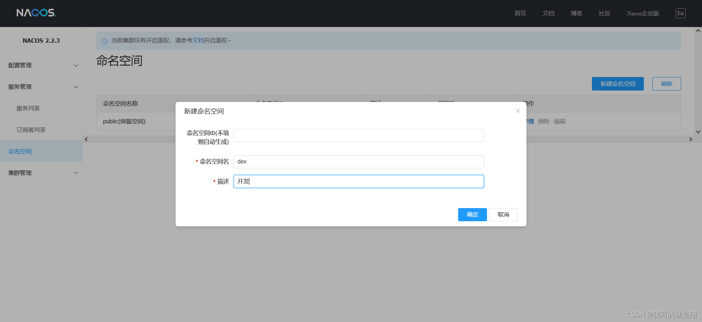Open the 配置管理 sidebar menu

tap(41, 65)
